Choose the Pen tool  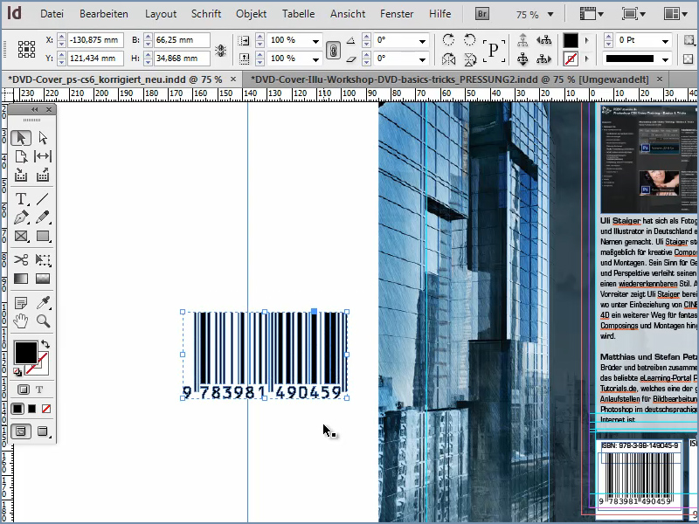pyautogui.click(x=22, y=218)
